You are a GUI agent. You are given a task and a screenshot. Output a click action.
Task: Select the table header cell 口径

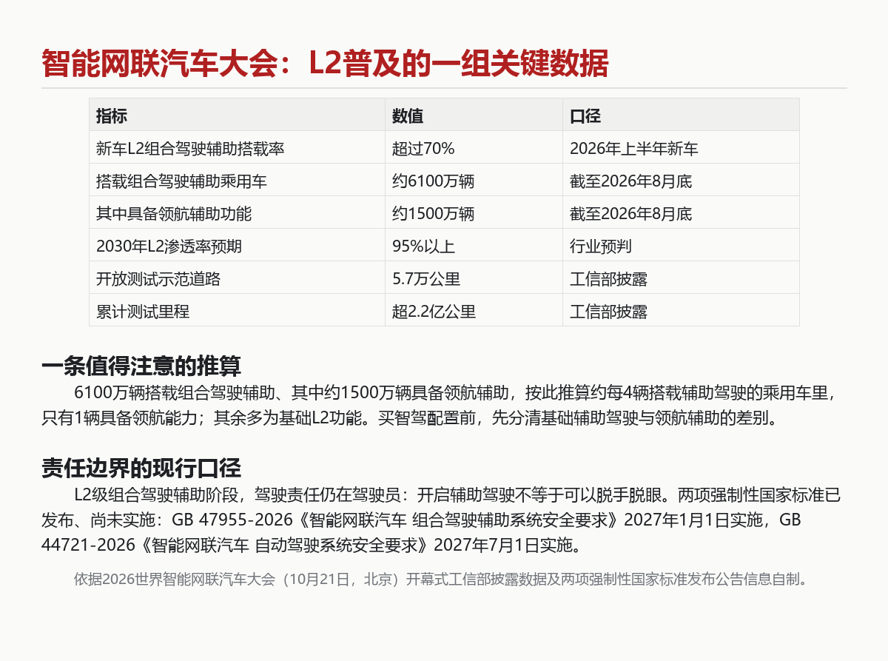[x=681, y=115]
